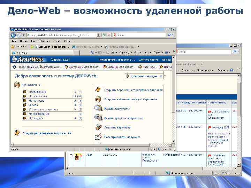
Task: Click icon beside Сменить картотеку
Action: coord(98,127)
